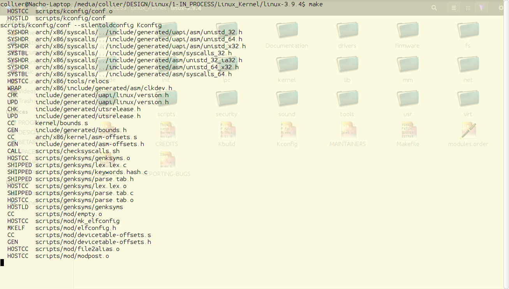Go to Linux_Kernel in the path bar

pos(148,8)
